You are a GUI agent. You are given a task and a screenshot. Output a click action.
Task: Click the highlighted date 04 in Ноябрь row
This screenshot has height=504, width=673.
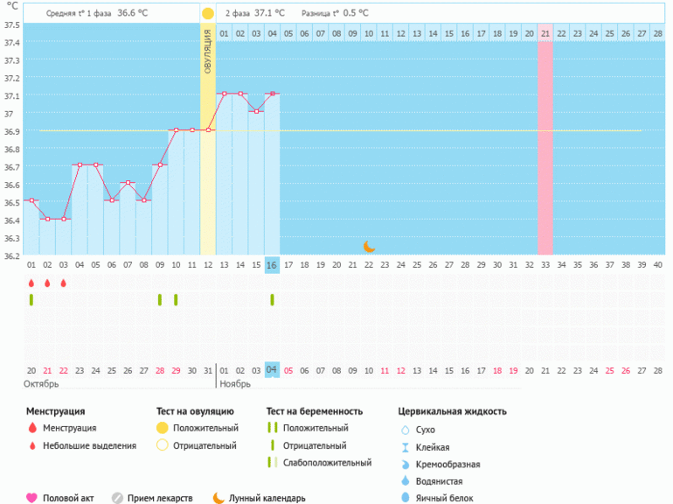click(x=272, y=370)
